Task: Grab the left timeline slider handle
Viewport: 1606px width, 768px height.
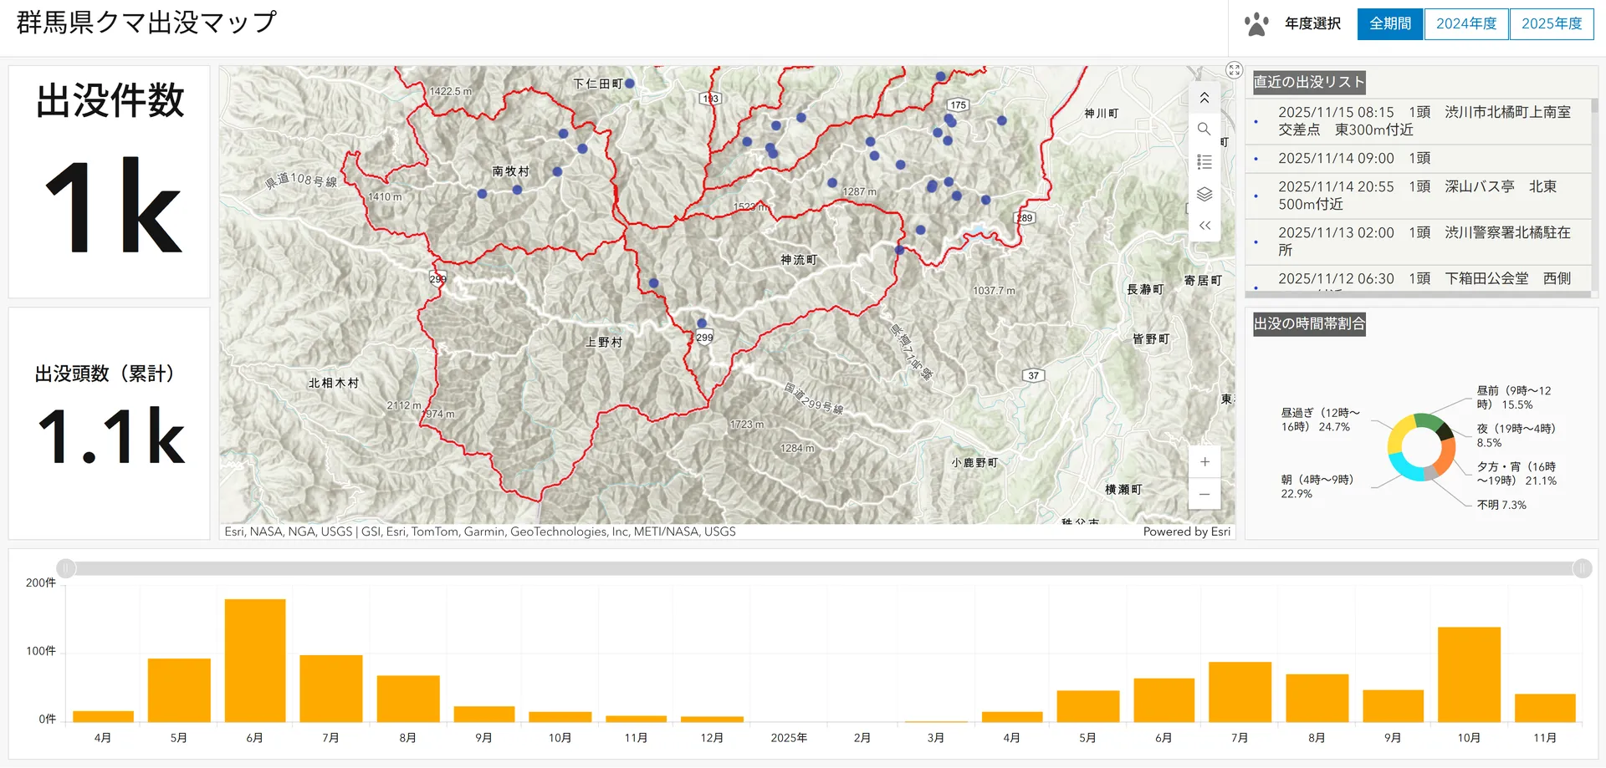Action: click(x=66, y=568)
